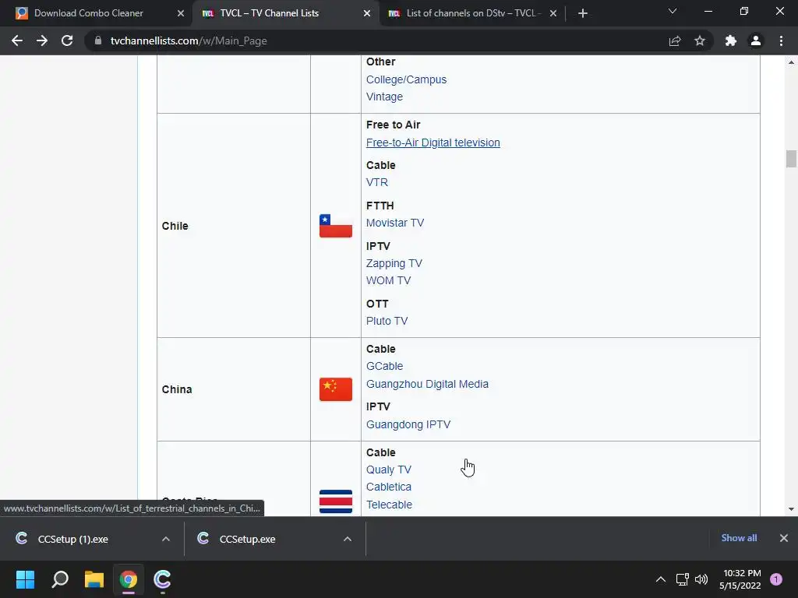
Task: Reload the current page
Action: pyautogui.click(x=67, y=40)
